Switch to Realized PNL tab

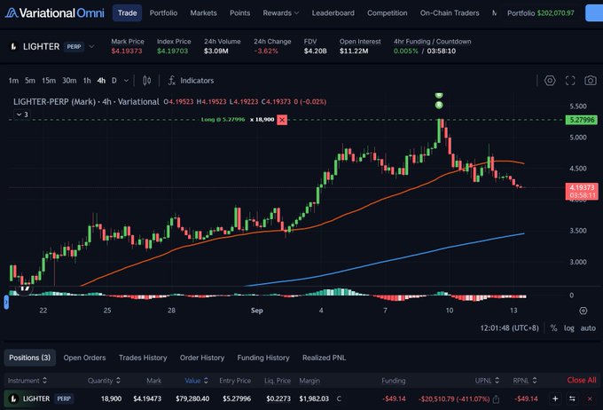pyautogui.click(x=324, y=358)
